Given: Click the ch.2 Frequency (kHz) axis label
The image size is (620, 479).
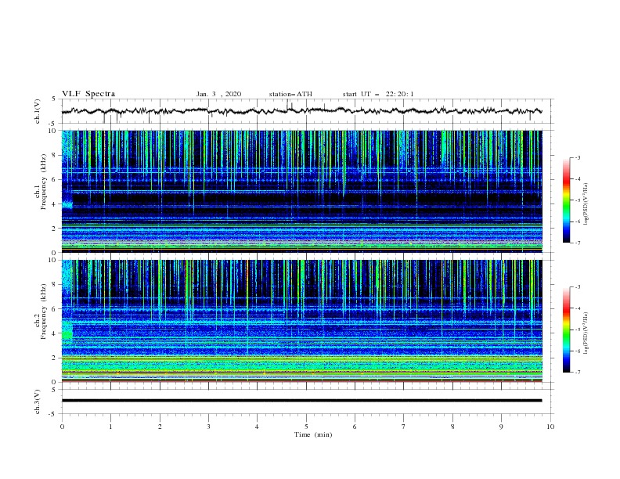Looking at the screenshot, I should coord(41,312).
